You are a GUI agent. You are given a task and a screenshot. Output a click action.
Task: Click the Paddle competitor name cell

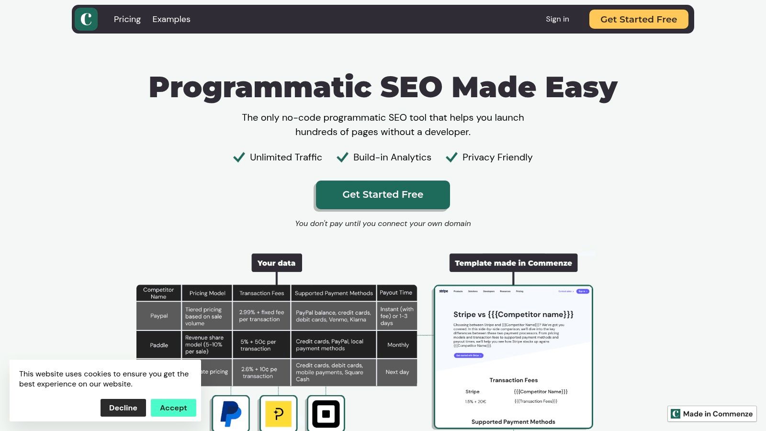click(158, 345)
